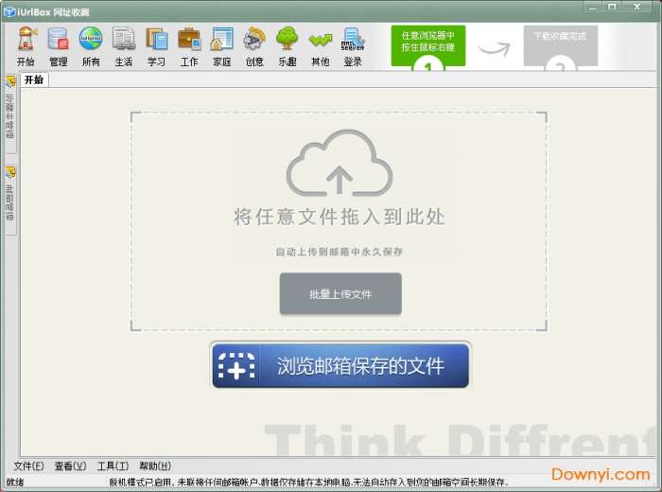Show 所有 bookmarks via globe icon
Screen dimensions: 662x492
click(91, 46)
